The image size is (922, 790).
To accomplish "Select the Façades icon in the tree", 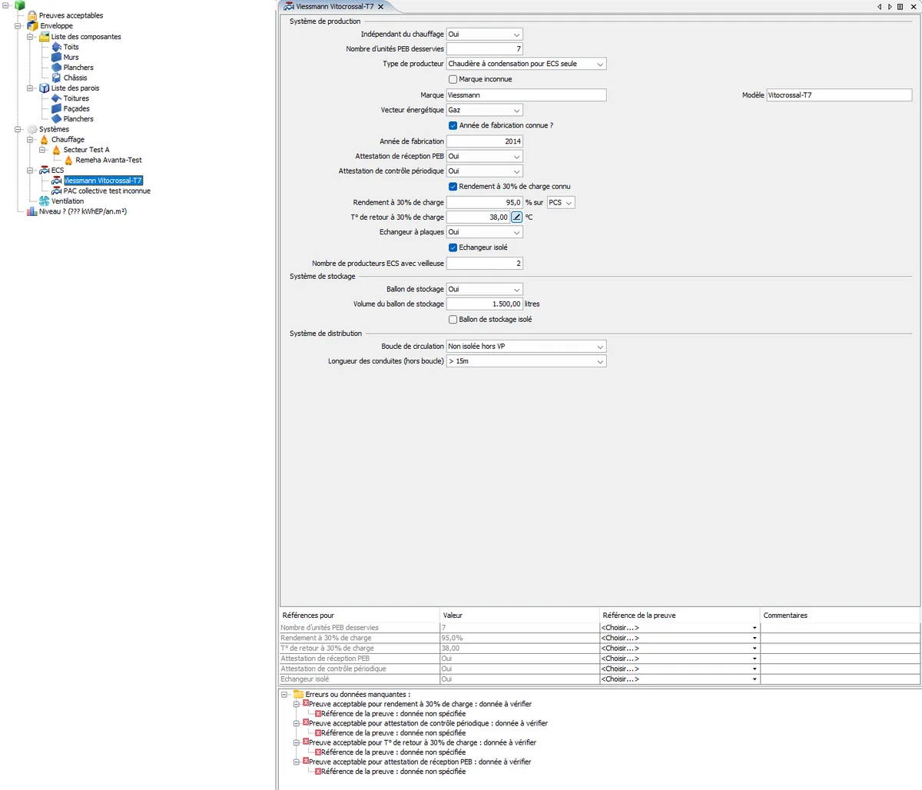I will click(x=56, y=108).
